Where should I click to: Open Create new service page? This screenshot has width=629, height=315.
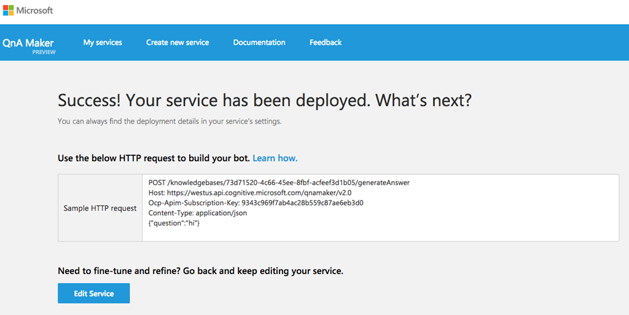coord(178,42)
